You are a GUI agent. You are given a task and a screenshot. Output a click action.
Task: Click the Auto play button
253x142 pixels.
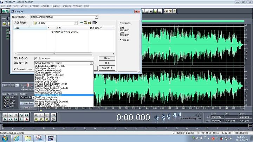(x=6, y=85)
